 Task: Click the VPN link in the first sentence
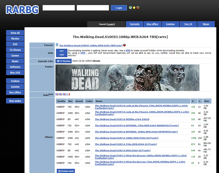[128, 50]
